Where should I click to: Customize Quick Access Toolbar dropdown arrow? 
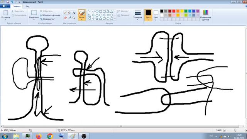point(19,2)
